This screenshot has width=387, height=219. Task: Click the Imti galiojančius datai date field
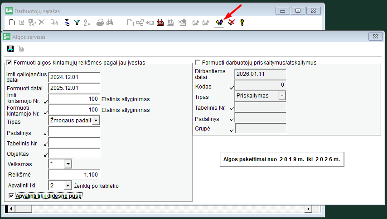74,77
